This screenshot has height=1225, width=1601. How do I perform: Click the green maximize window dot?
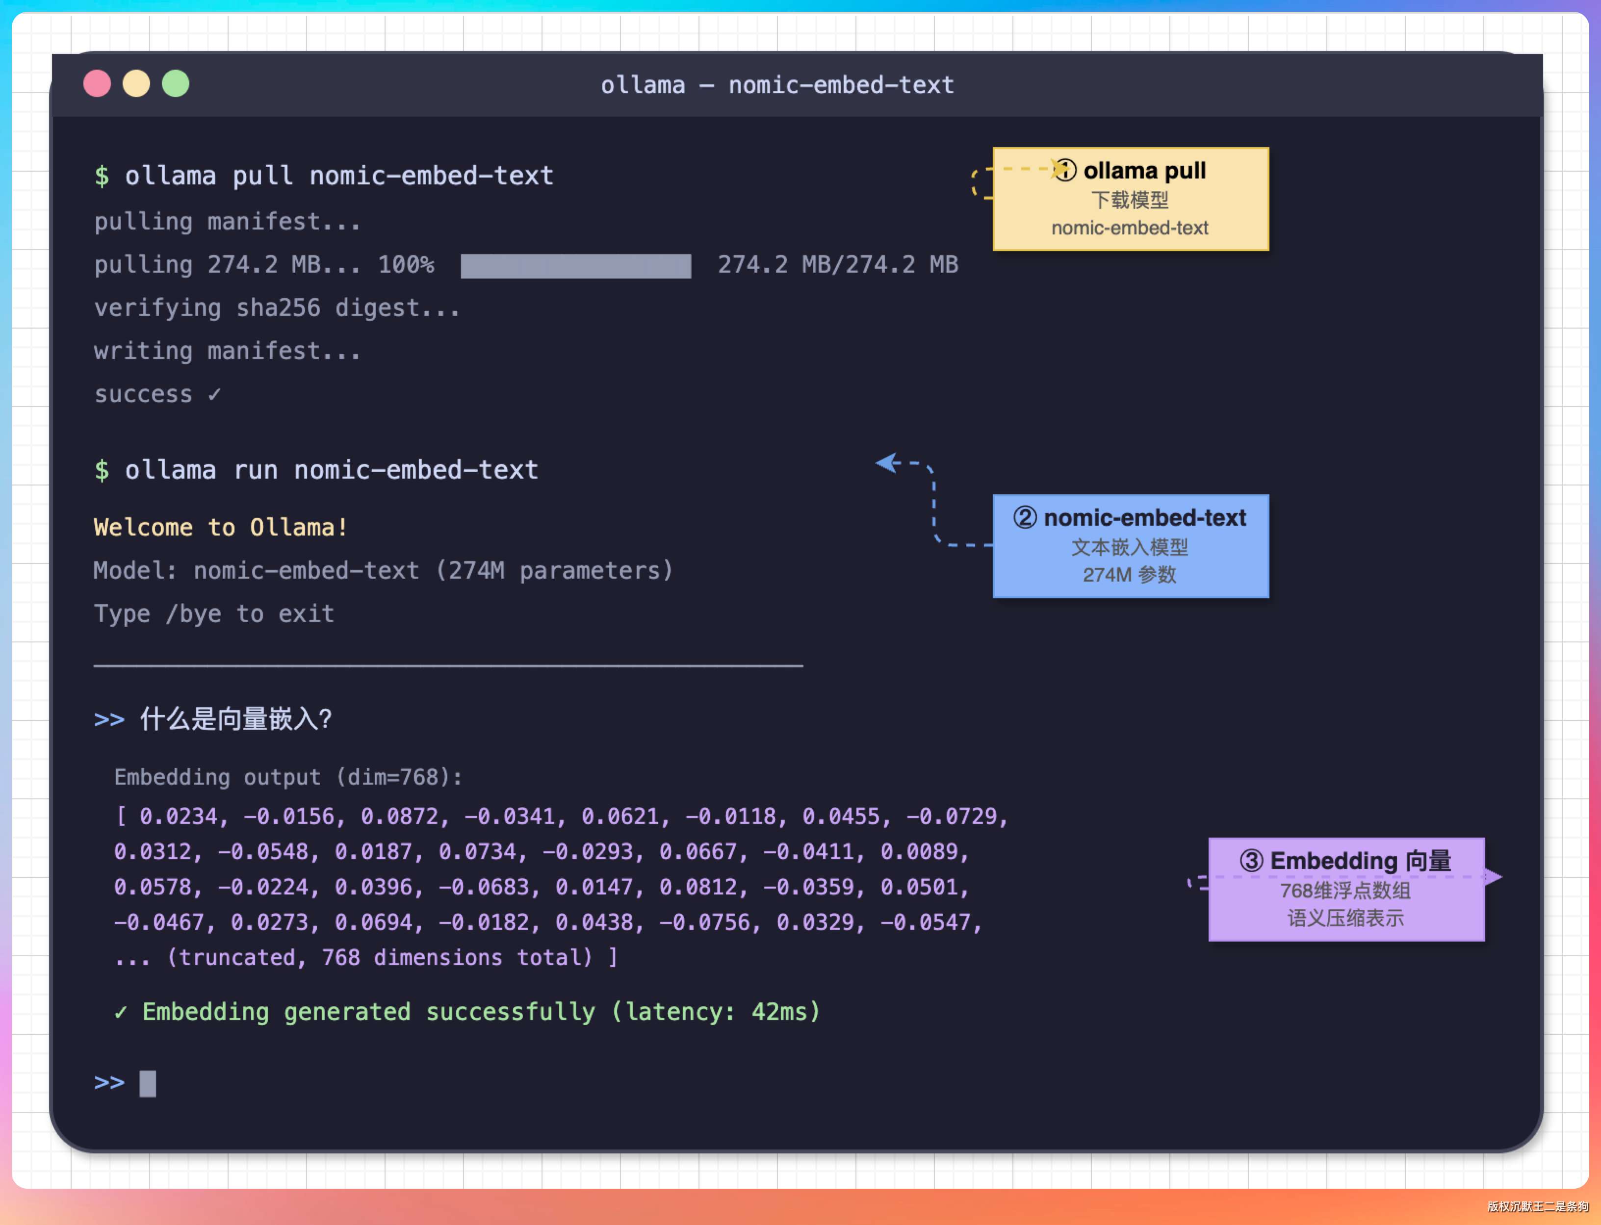[x=176, y=84]
